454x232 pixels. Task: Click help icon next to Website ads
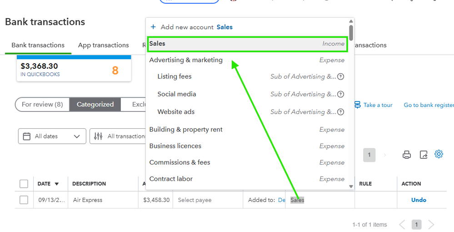(341, 112)
